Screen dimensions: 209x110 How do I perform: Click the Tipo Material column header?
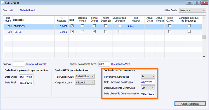[x=136, y=19]
